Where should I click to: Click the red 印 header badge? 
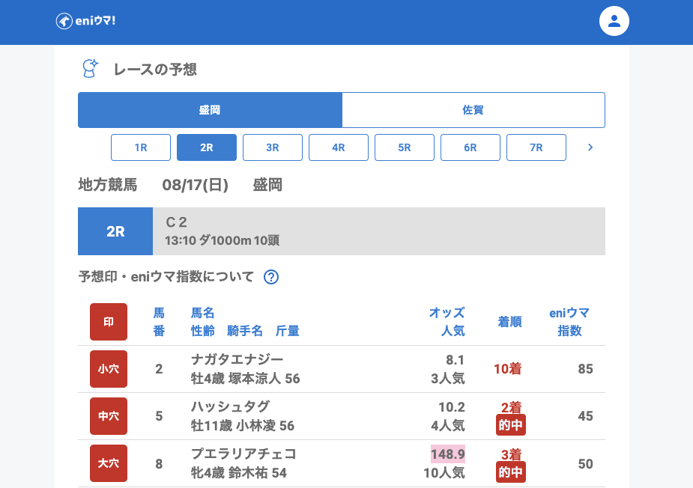109,322
